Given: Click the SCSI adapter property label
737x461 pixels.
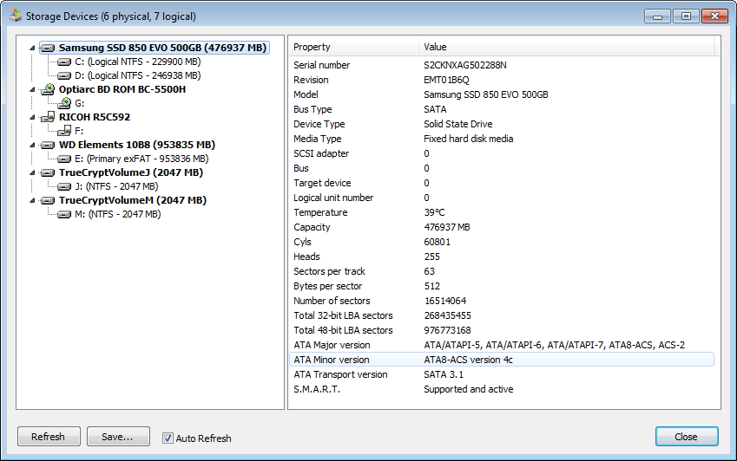Looking at the screenshot, I should (x=321, y=153).
